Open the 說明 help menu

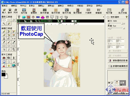click(99, 6)
